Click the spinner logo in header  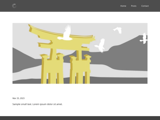[x=14, y=6]
